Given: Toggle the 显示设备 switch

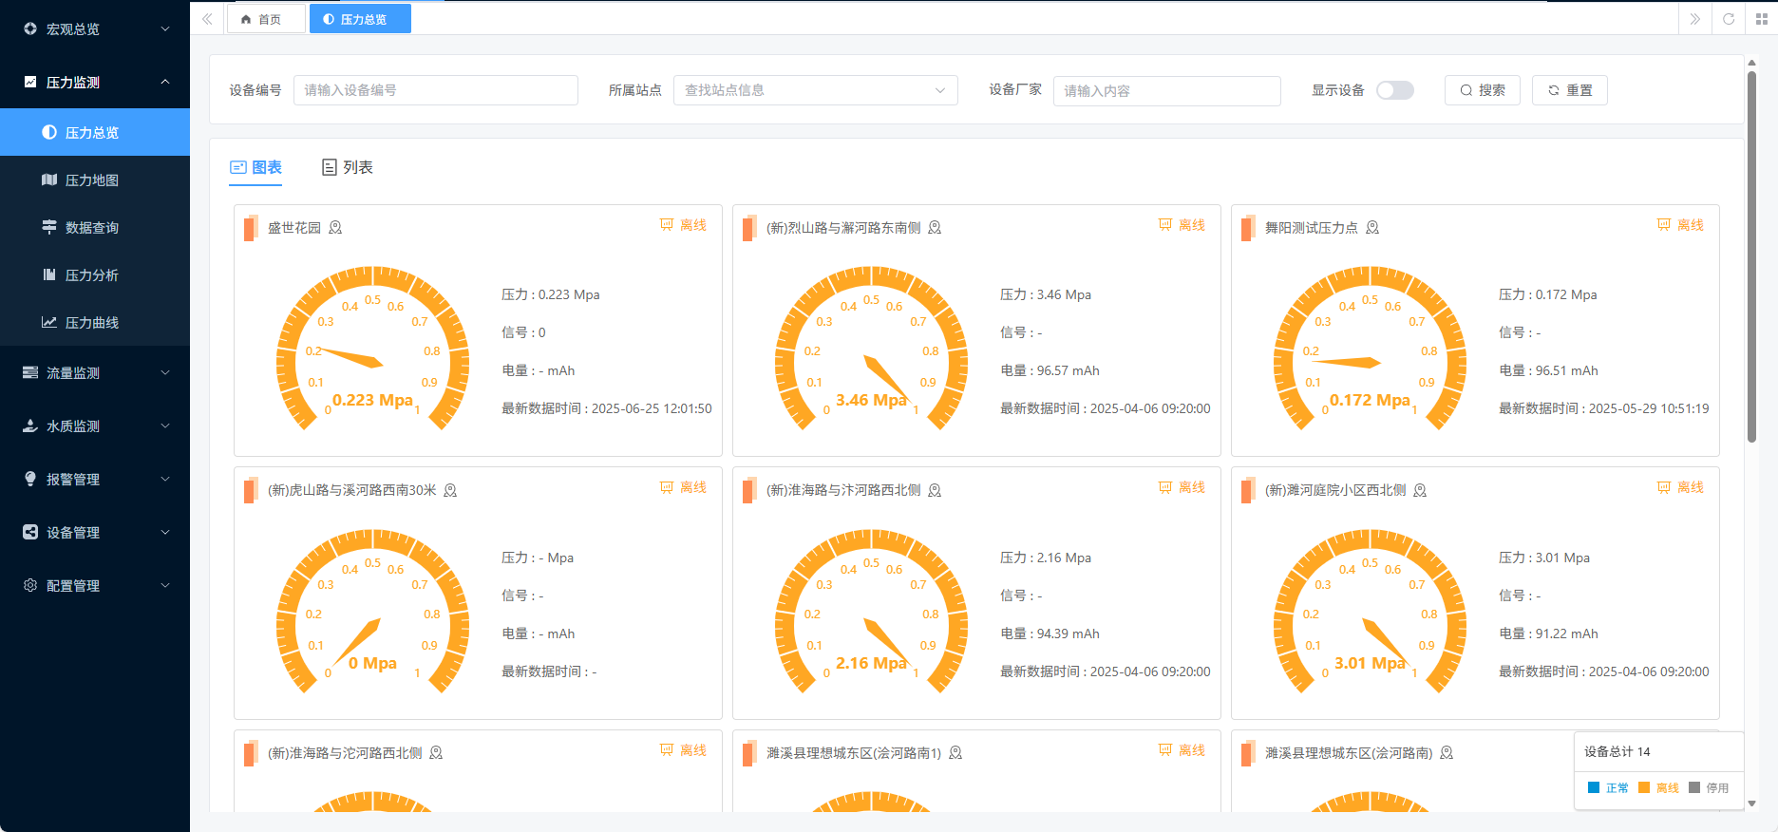Looking at the screenshot, I should point(1395,90).
